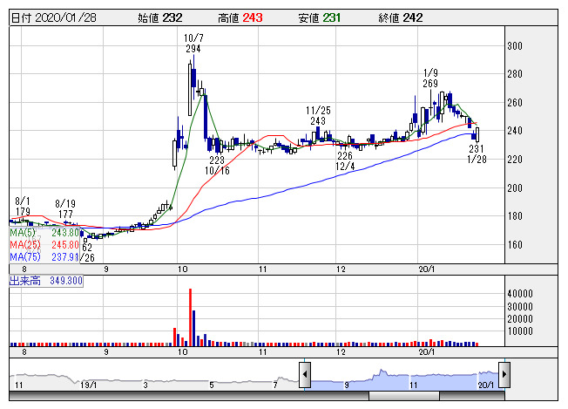Screen dimensions: 568x409
Task: Click the right range handle arrow
Action: click(x=504, y=376)
